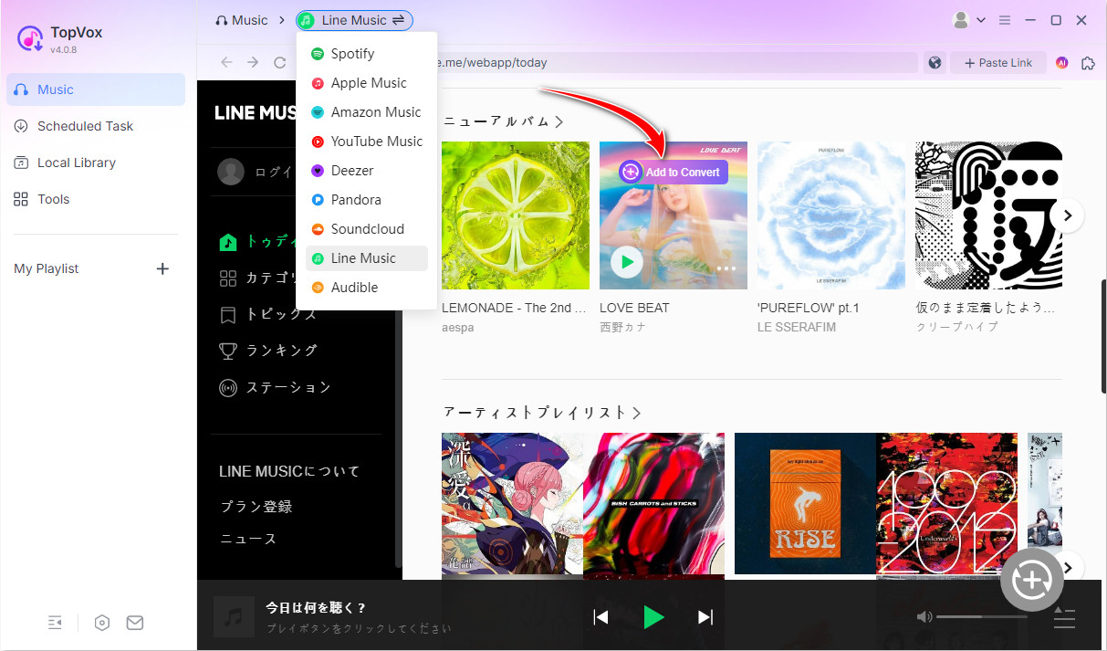Open the LEMONADE album cover
The width and height of the screenshot is (1107, 651).
(516, 215)
